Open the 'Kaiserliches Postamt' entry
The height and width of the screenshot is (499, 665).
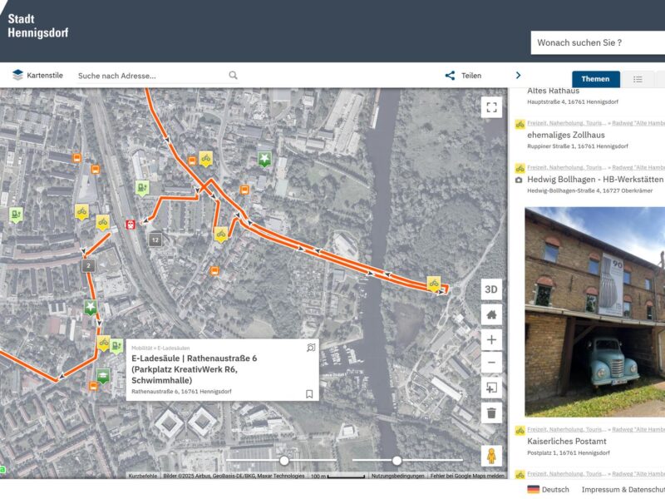567,442
